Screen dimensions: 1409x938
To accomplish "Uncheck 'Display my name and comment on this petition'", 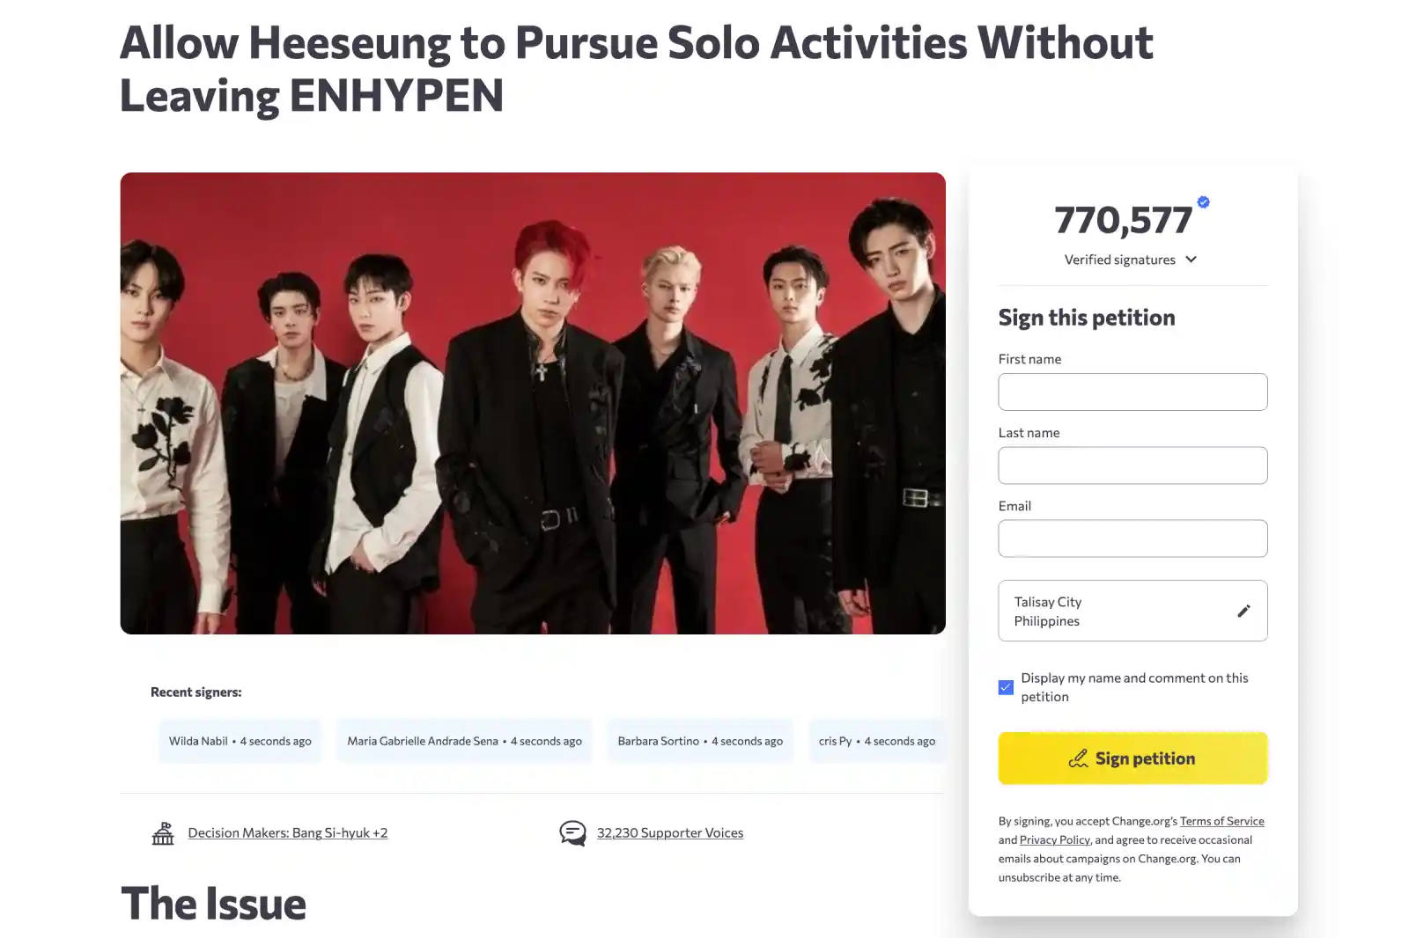I will pyautogui.click(x=1005, y=687).
